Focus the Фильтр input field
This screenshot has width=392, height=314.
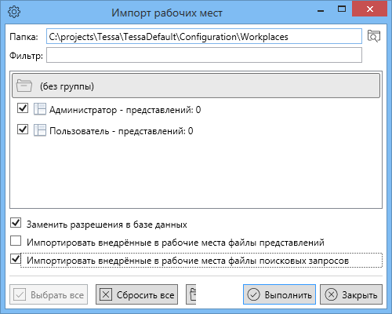click(204, 55)
